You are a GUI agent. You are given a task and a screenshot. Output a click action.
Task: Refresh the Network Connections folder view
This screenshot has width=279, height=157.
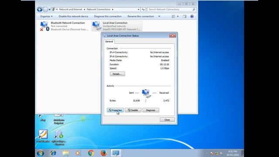(143, 10)
